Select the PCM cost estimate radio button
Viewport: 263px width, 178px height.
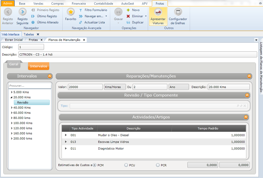point(95,165)
